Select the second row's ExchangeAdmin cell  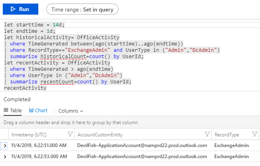click(232, 157)
